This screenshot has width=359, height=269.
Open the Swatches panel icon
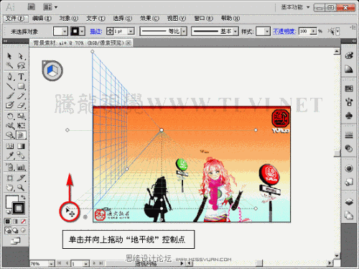pos(349,88)
